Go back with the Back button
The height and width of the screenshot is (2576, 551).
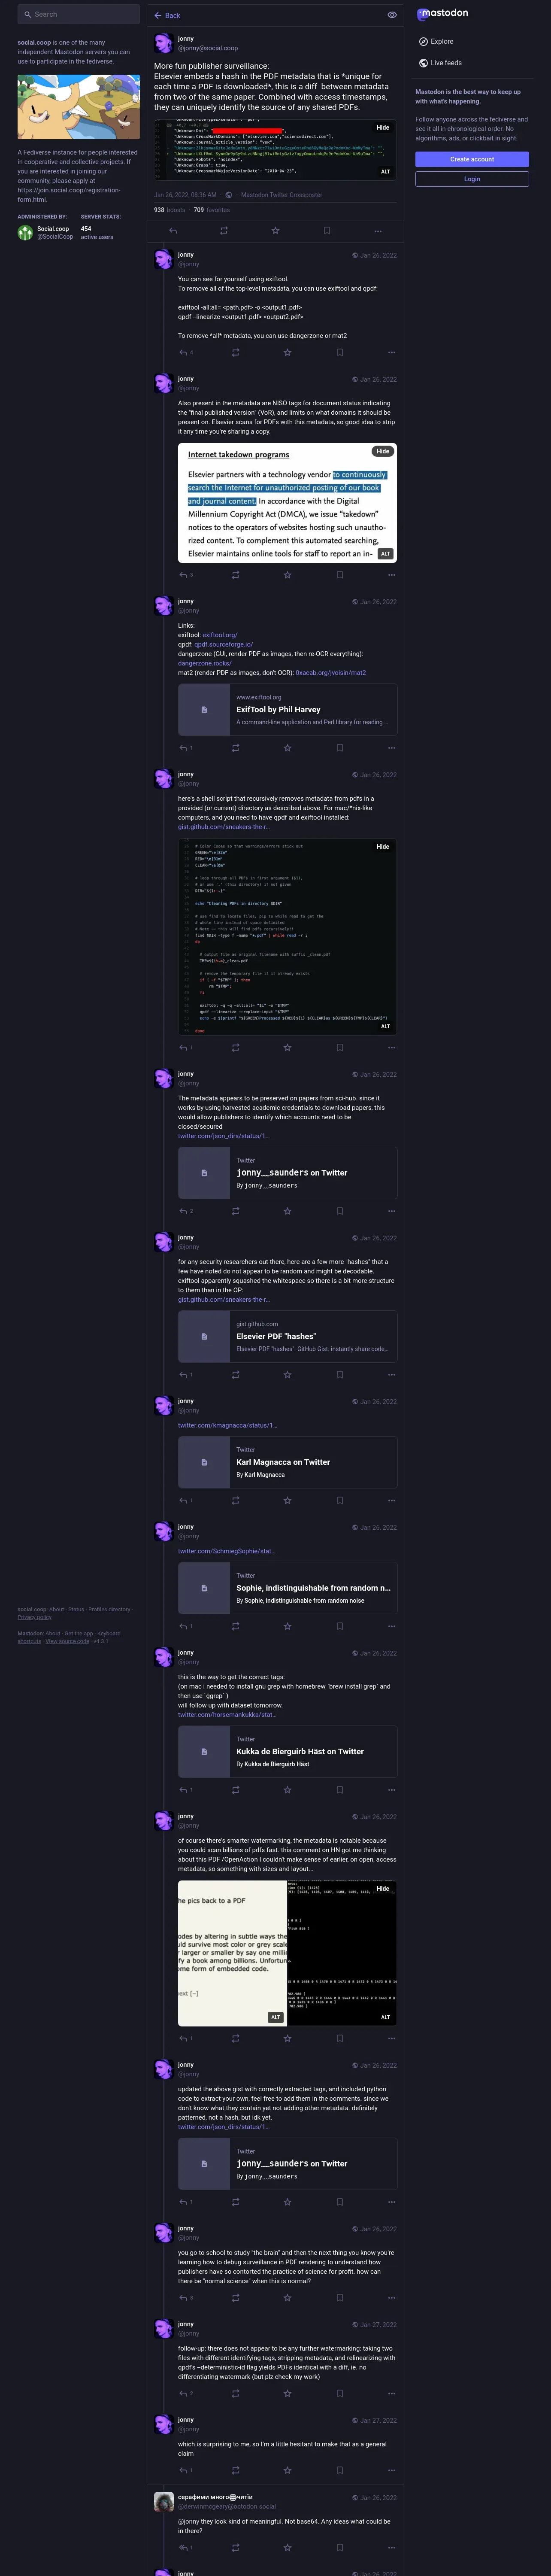click(167, 15)
